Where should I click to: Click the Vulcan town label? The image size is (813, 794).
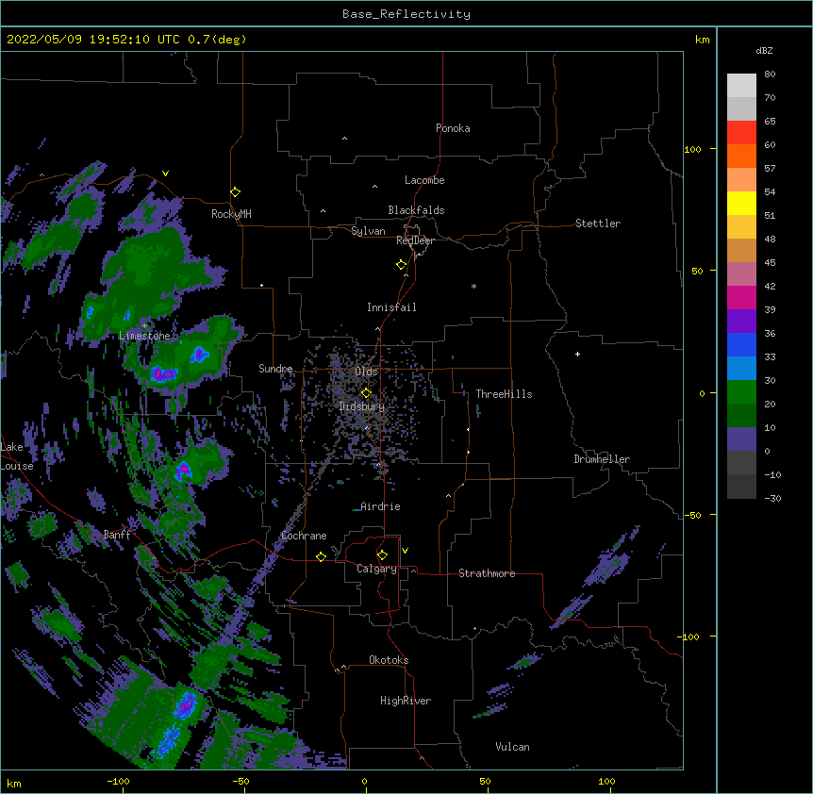click(x=512, y=747)
